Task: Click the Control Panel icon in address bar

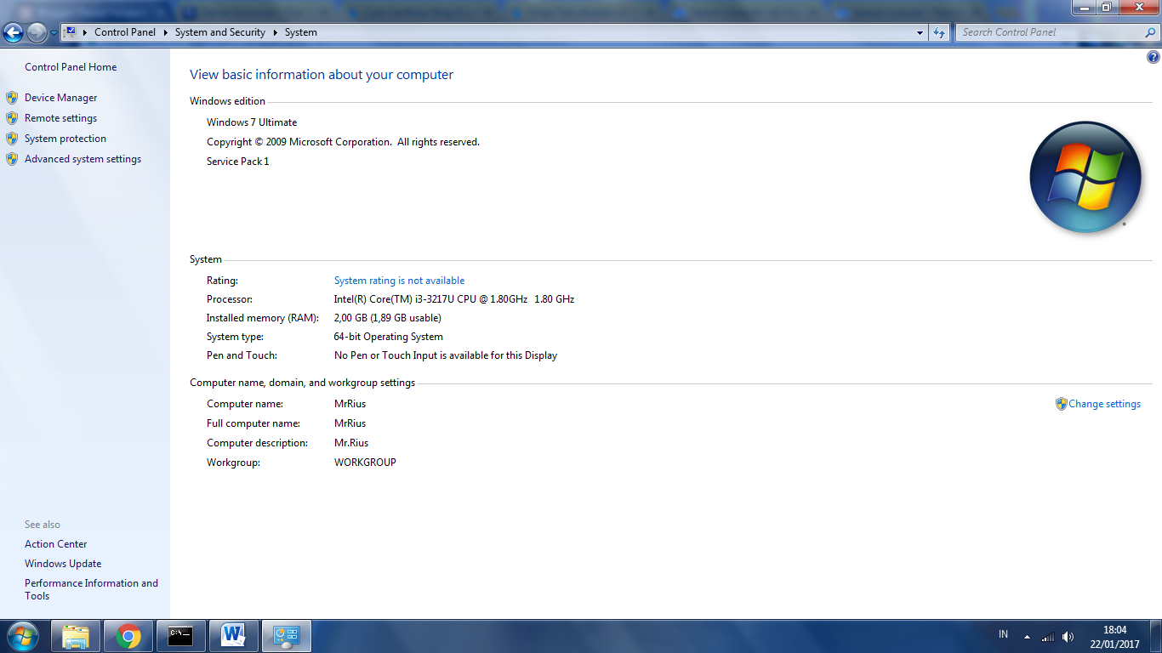Action: tap(71, 32)
